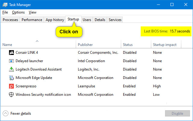Image resolution: width=193 pixels, height=121 pixels.
Task: Sort by the Startup impact column header
Action: click(x=166, y=44)
